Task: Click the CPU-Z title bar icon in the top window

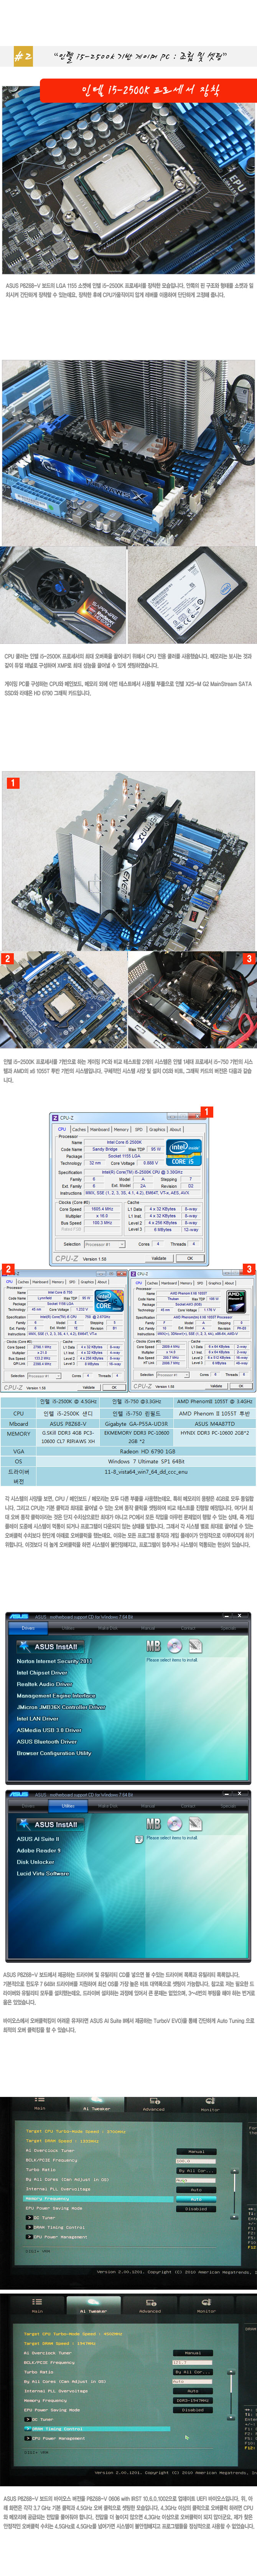Action: point(55,1118)
